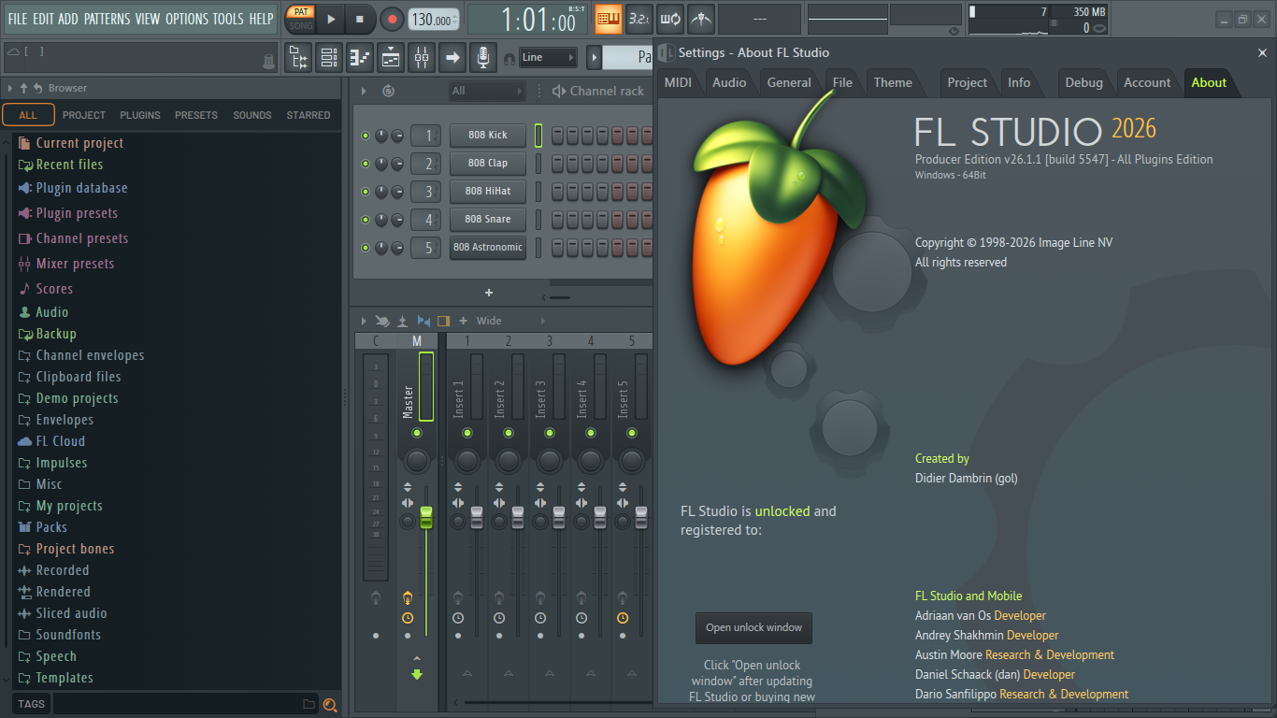This screenshot has height=718, width=1277.
Task: Open the Mixer view toolbar icon
Action: pyautogui.click(x=422, y=58)
